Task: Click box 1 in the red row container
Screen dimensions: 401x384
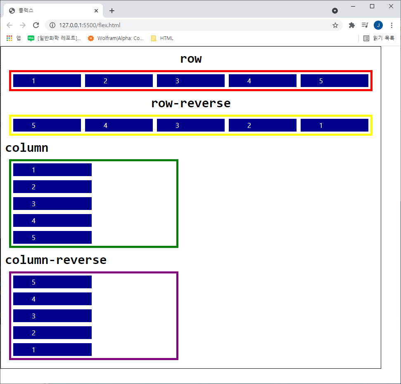Action: (x=47, y=81)
